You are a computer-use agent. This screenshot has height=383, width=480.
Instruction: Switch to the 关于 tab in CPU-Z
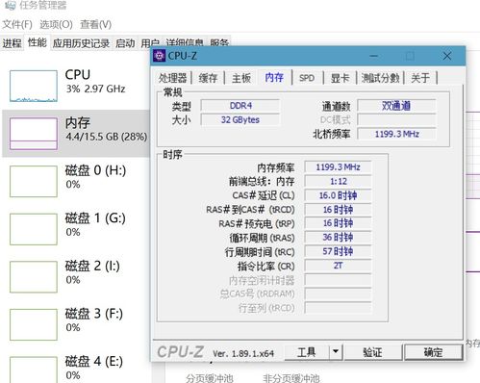(x=420, y=78)
